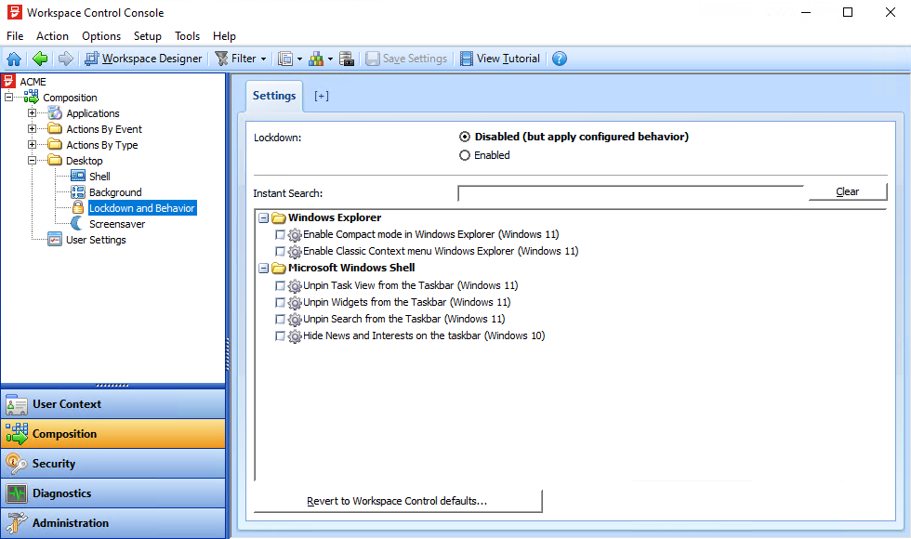Click the [+] tab next to Settings

coord(322,96)
